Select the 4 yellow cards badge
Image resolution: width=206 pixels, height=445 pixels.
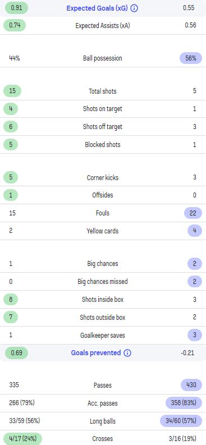pos(195,231)
